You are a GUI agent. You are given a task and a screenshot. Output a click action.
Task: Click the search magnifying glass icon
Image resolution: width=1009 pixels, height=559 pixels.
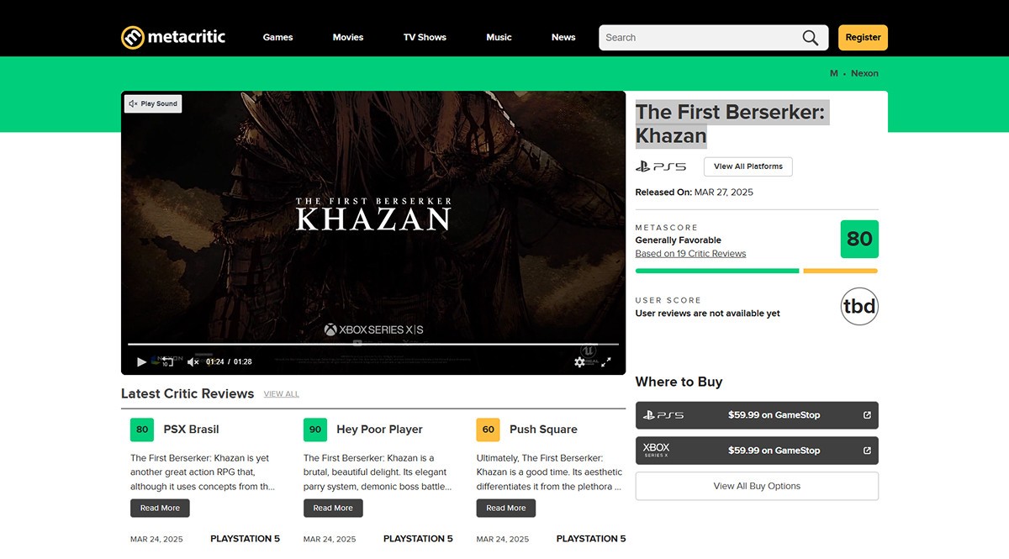pyautogui.click(x=810, y=37)
